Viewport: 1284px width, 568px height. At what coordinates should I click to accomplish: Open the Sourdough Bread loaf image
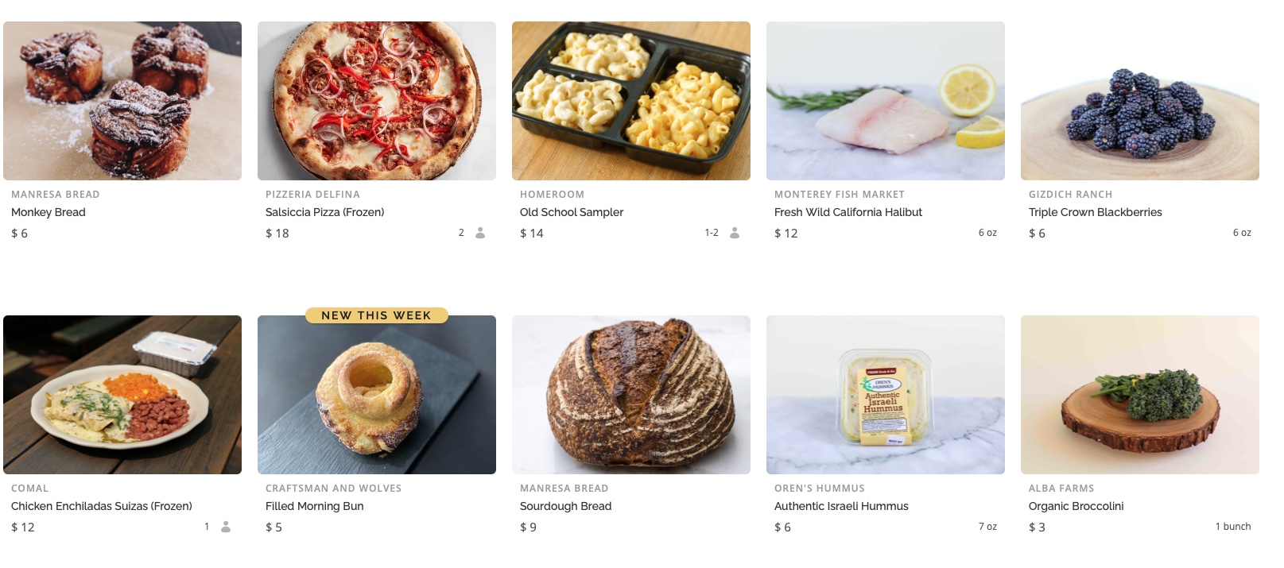[631, 395]
